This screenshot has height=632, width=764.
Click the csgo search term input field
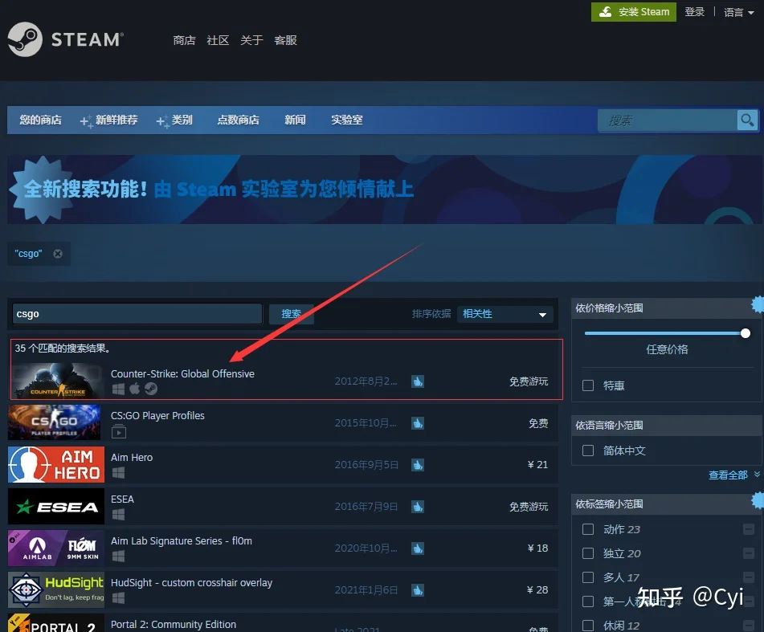(x=137, y=314)
